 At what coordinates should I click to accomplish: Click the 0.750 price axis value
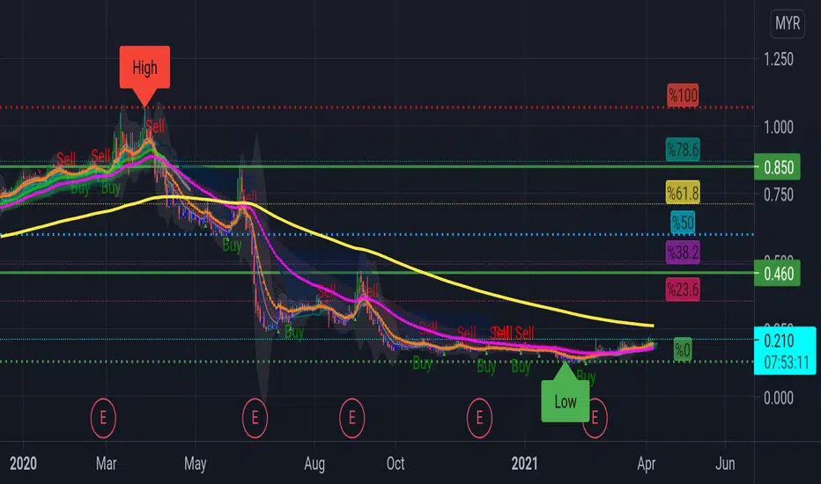point(779,194)
